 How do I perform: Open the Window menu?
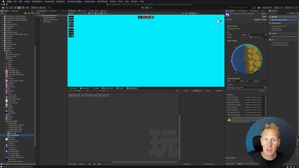[134, 1]
